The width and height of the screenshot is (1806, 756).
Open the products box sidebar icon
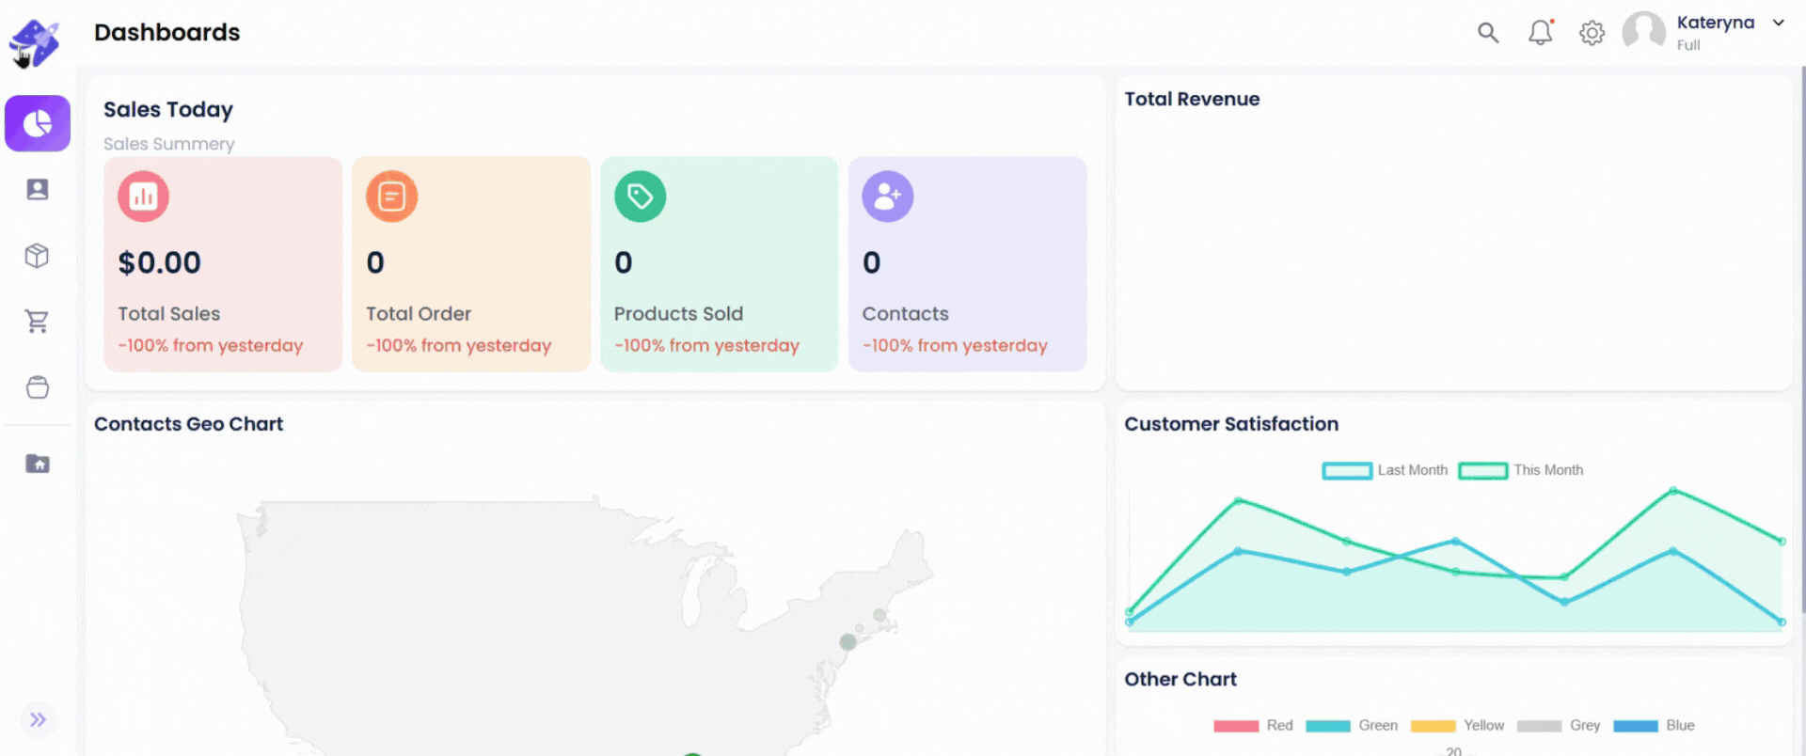pyautogui.click(x=38, y=256)
